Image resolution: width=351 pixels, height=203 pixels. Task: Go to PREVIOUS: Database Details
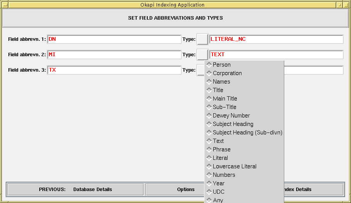76,190
